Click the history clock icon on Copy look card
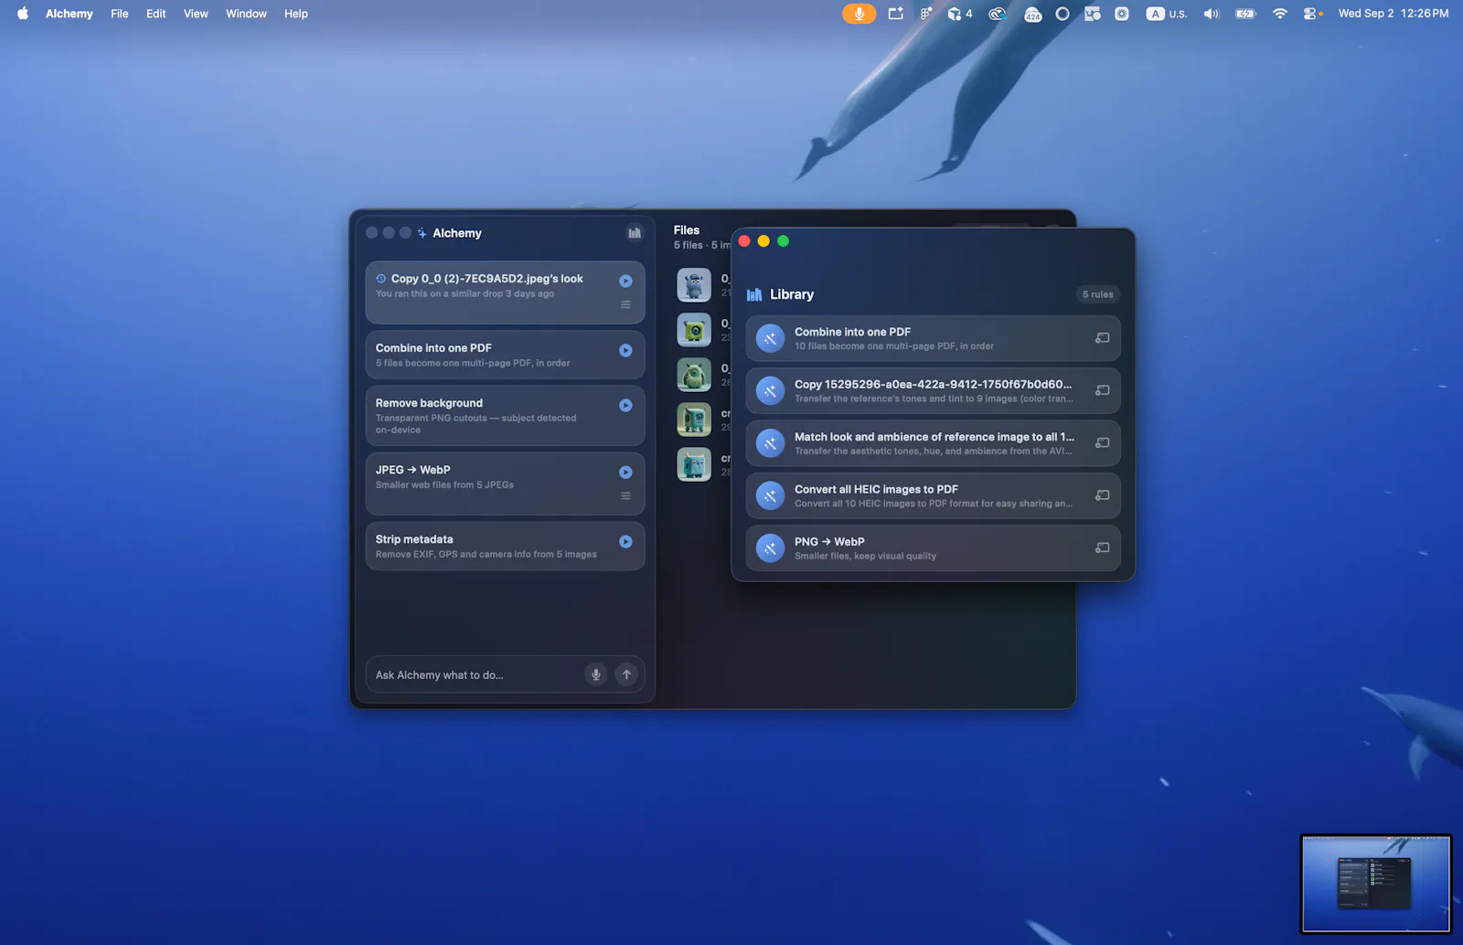Screen dimensions: 1463x945 381,278
